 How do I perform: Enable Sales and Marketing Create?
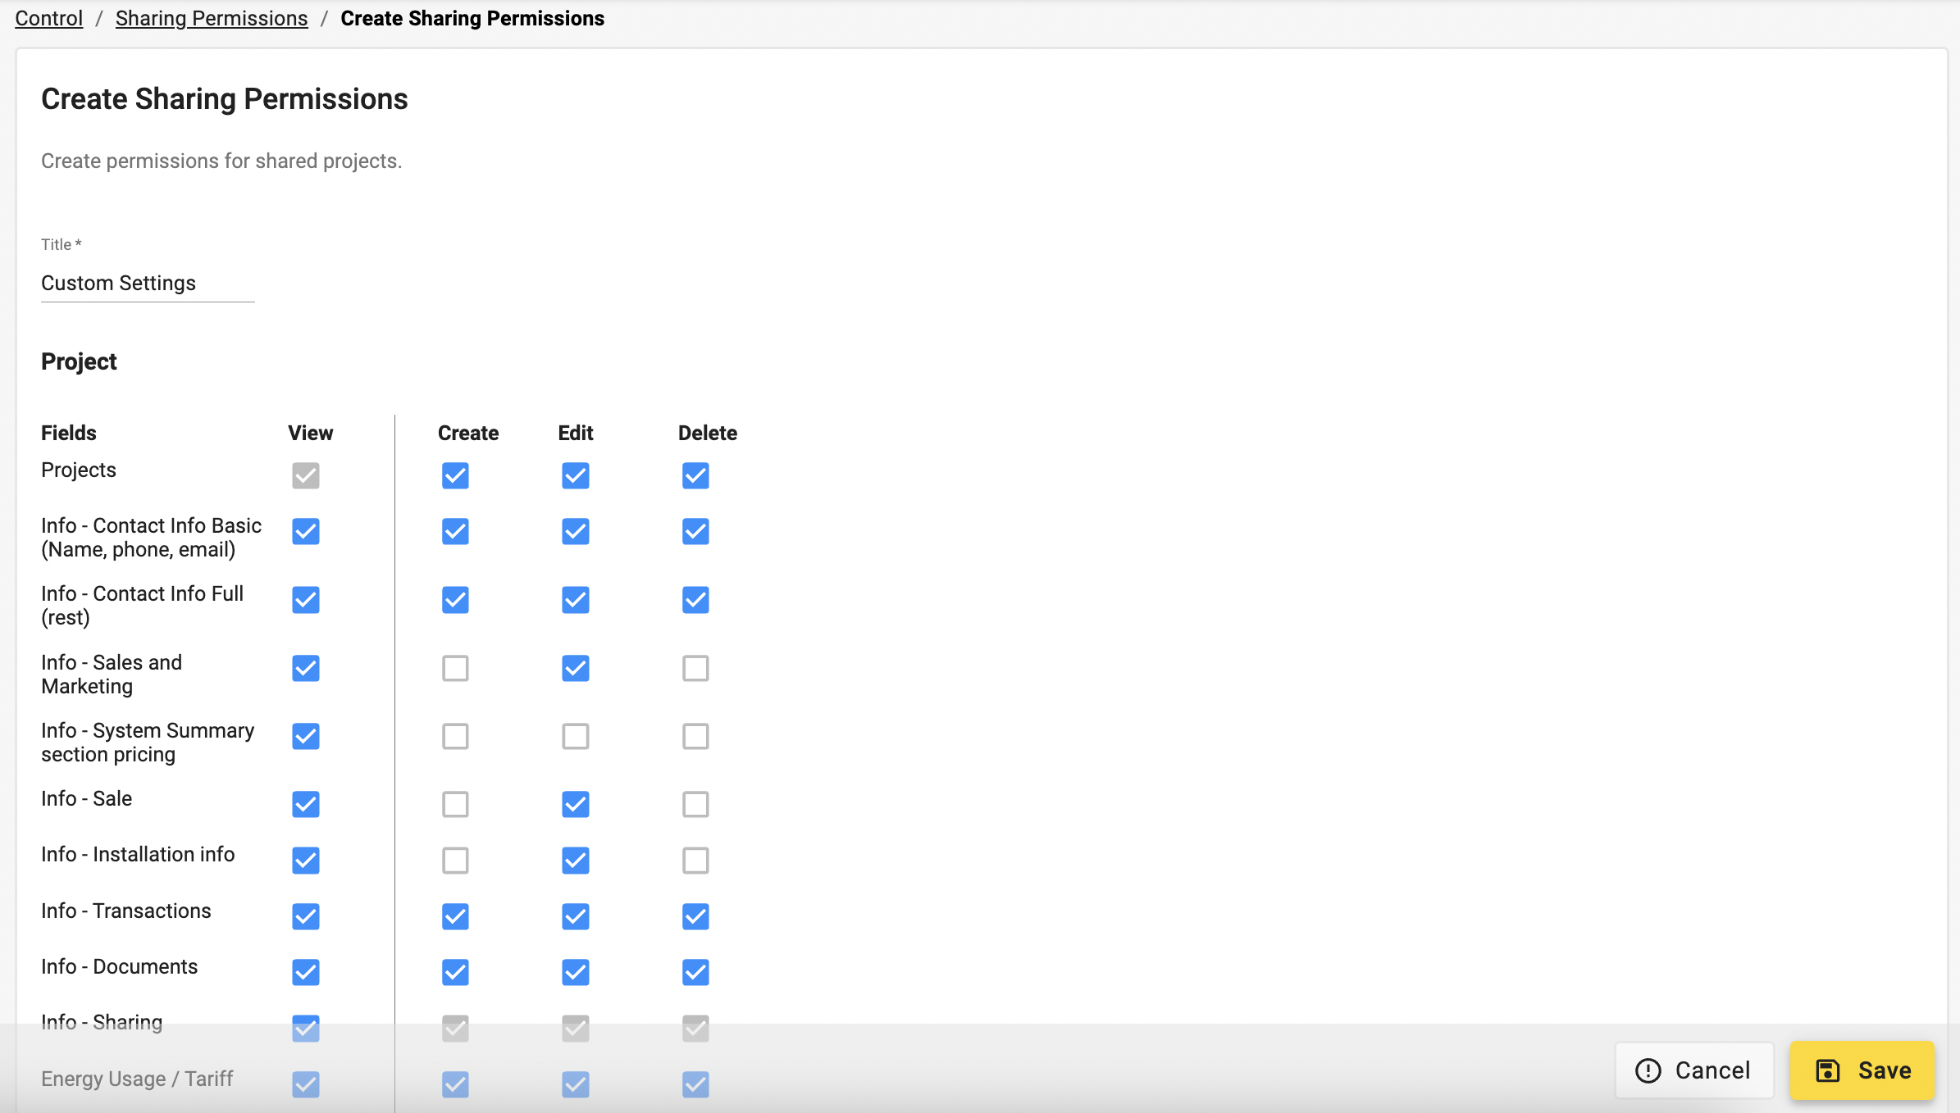pos(455,668)
